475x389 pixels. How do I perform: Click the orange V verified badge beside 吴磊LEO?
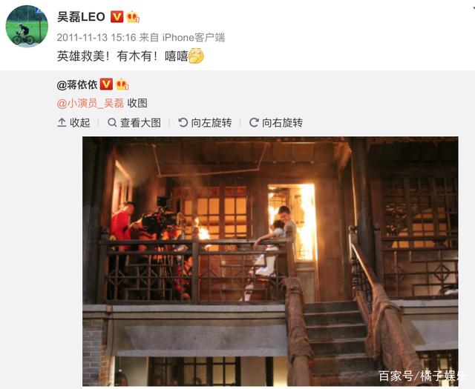[x=117, y=16]
